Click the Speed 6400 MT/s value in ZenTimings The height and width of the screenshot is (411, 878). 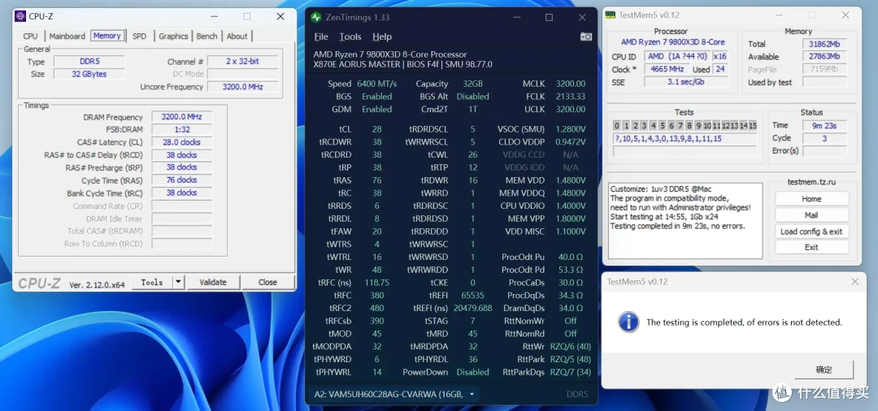(377, 84)
